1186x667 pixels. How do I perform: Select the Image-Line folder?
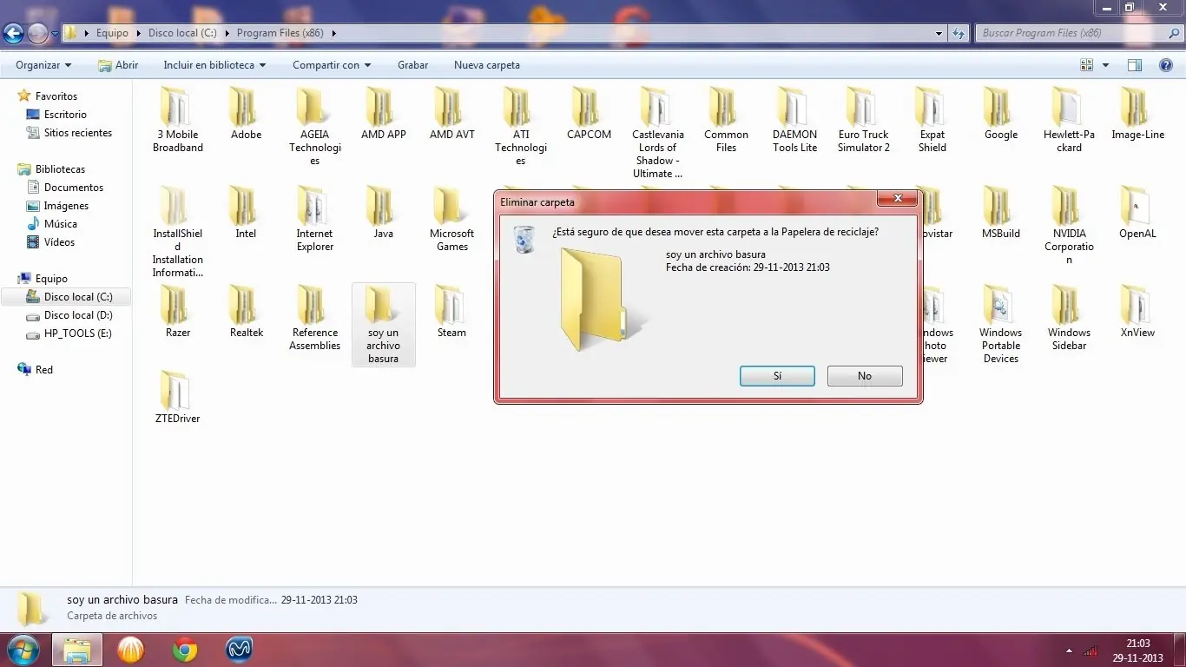(x=1138, y=114)
